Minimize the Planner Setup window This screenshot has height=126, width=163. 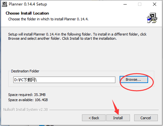click(x=125, y=4)
